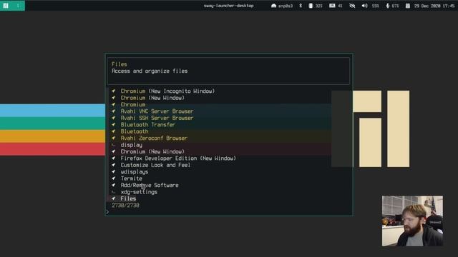This screenshot has width=458, height=257.
Task: Click the 2730/2730 match counter
Action: point(125,205)
